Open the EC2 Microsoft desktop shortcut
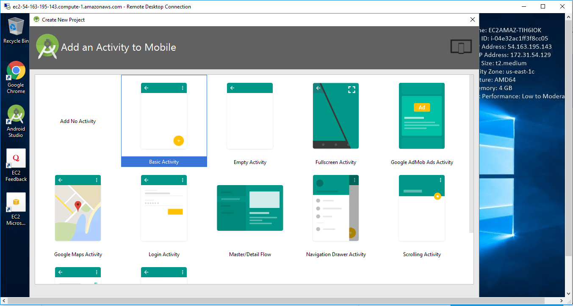 tap(16, 209)
